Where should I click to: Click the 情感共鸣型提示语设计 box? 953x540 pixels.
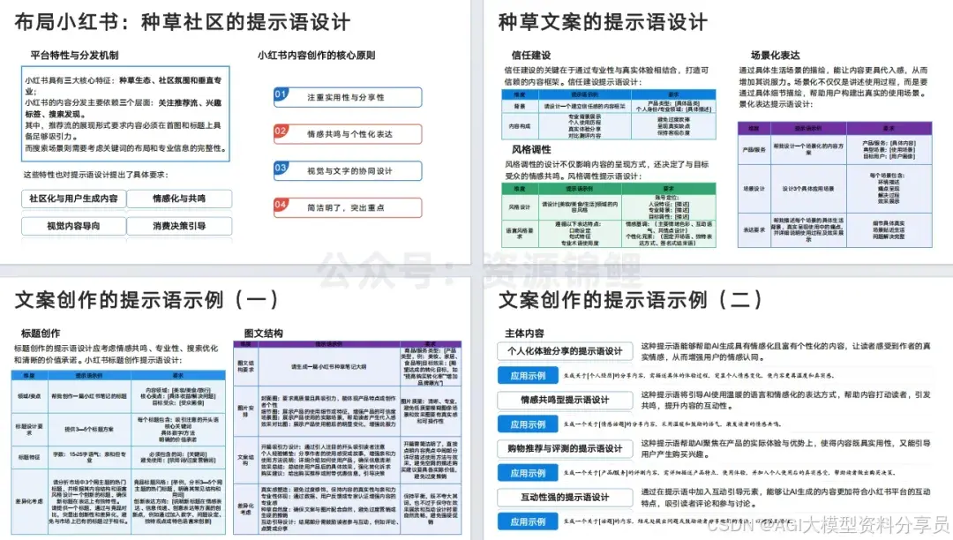point(565,400)
